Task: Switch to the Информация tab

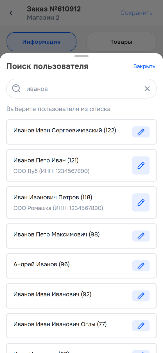Action: pos(42,42)
